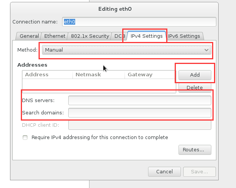Click the Address column header
Screen dimensions: 236x188
coord(47,75)
